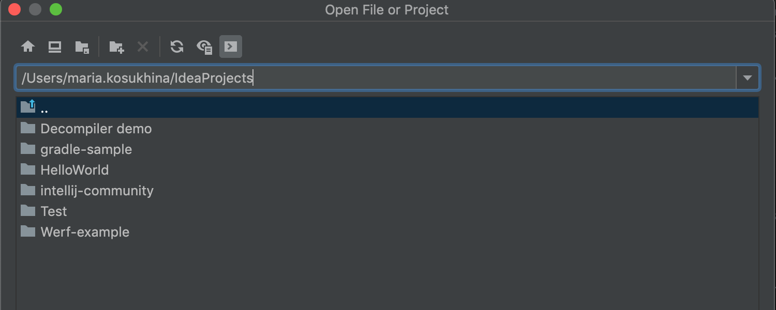Choose the HelloWorld project folder
This screenshot has height=310, width=776.
point(74,170)
